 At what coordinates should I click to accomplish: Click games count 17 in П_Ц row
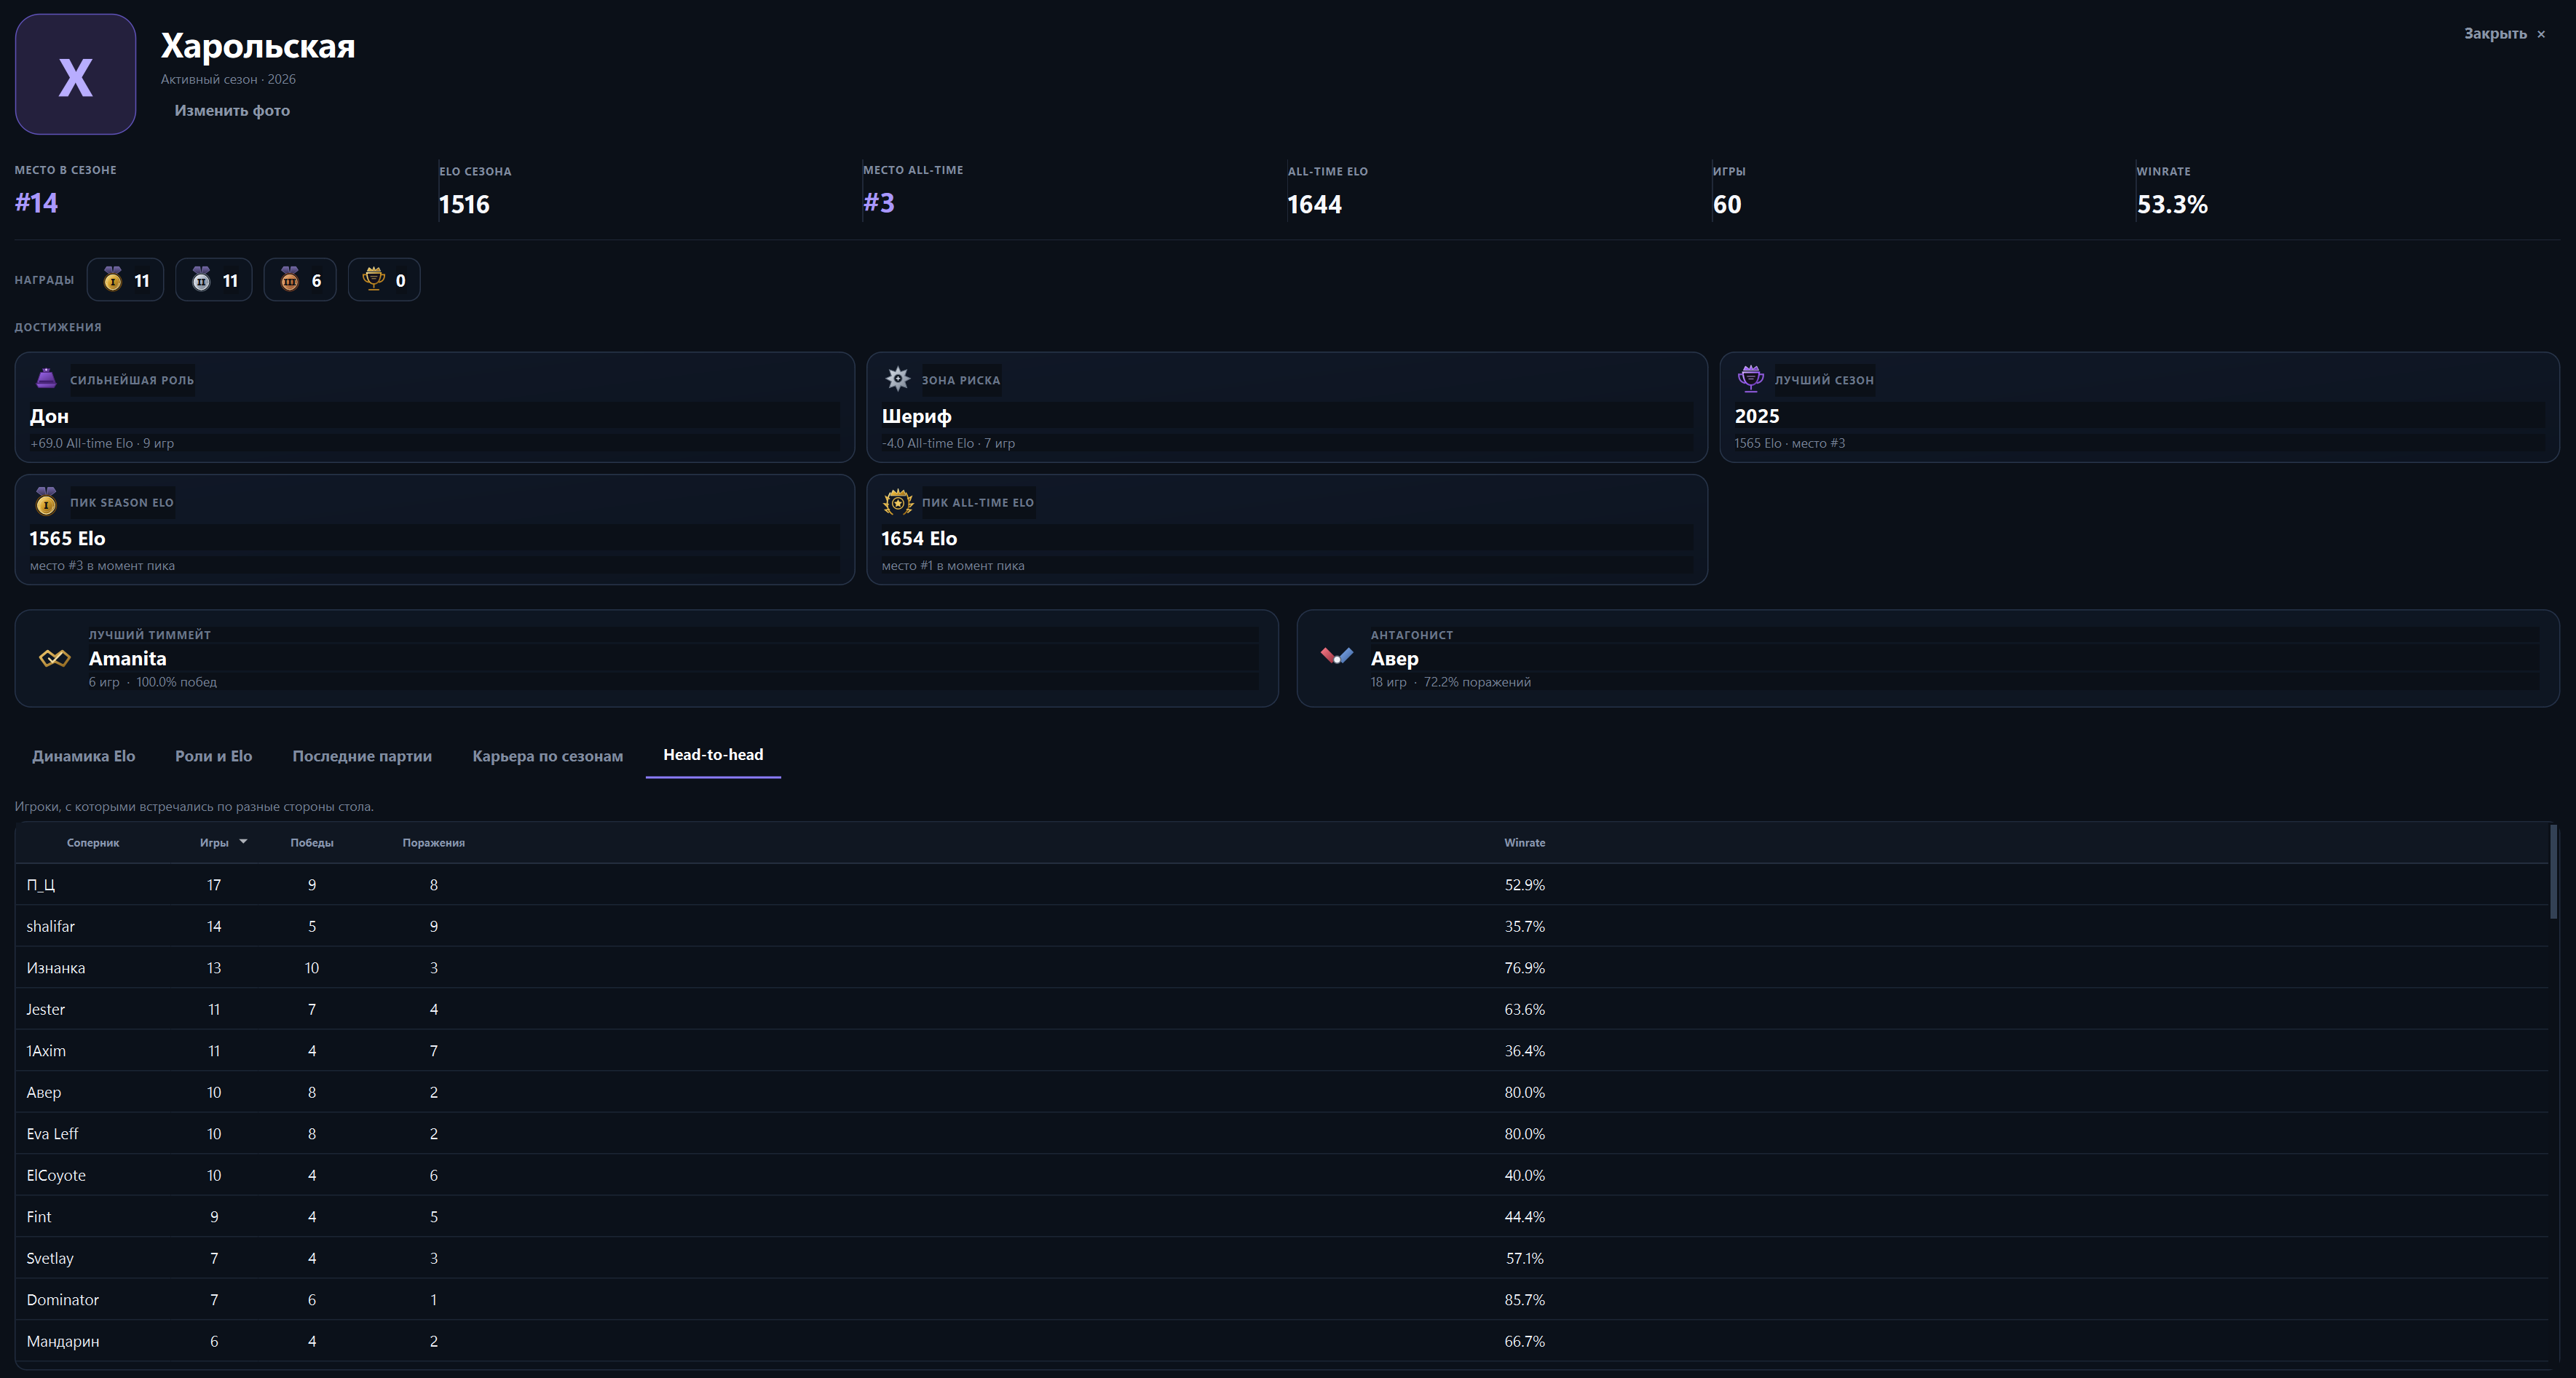tap(214, 885)
